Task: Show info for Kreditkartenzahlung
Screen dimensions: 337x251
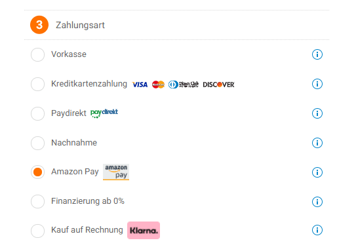Action: (317, 84)
